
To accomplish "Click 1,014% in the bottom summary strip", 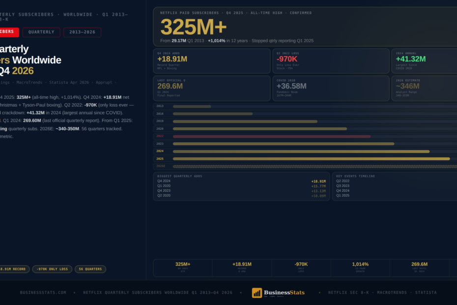I will pyautogui.click(x=360, y=264).
